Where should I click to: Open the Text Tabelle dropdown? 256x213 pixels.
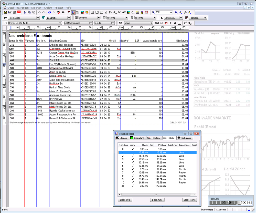click(38, 18)
